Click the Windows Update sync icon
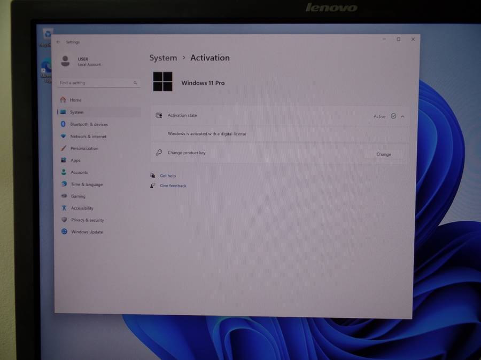481x360 pixels. (64, 232)
